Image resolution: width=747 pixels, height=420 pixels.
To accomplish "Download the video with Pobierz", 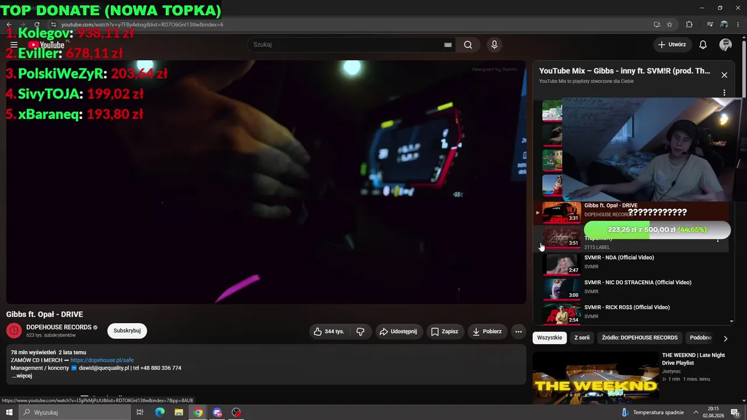I will [x=487, y=331].
